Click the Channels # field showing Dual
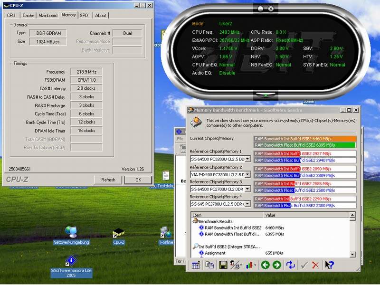This screenshot has width=380, height=285. [x=127, y=33]
